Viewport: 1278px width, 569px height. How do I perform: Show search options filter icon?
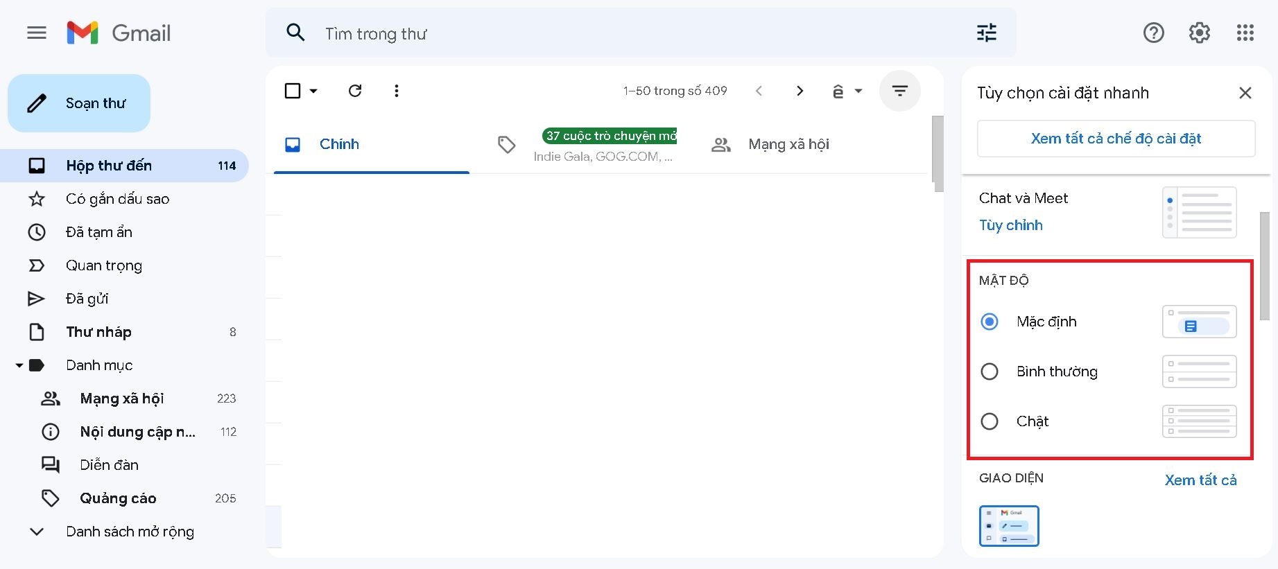click(987, 33)
